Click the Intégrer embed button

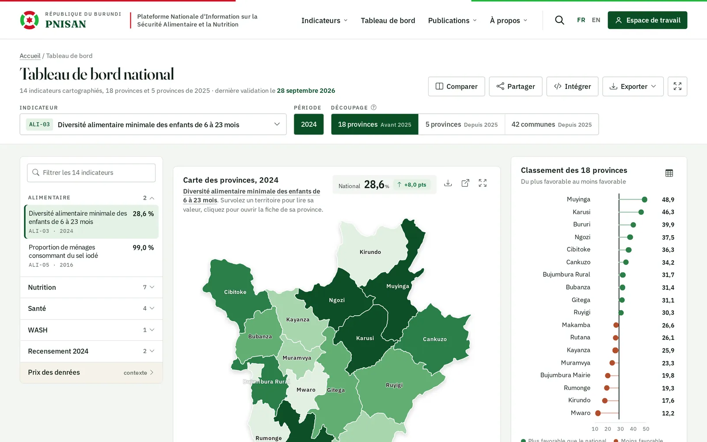coord(572,86)
